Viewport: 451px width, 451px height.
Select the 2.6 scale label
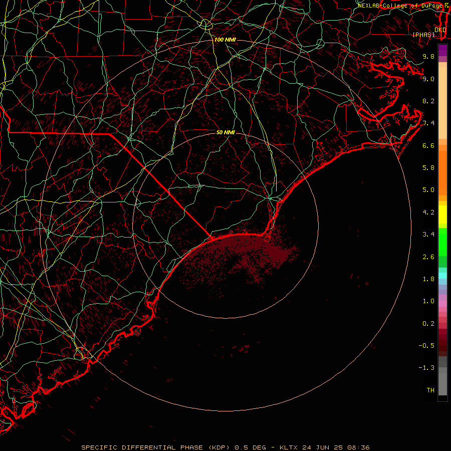[428, 257]
